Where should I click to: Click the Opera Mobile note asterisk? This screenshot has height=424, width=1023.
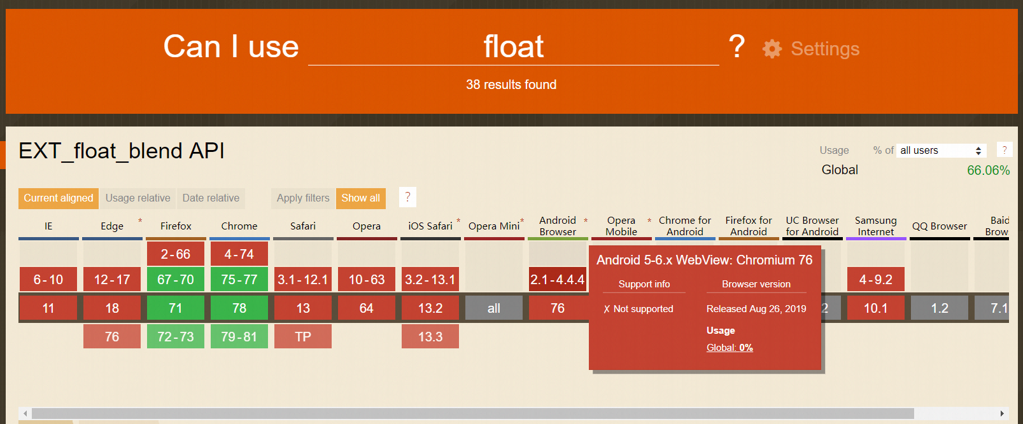(649, 221)
